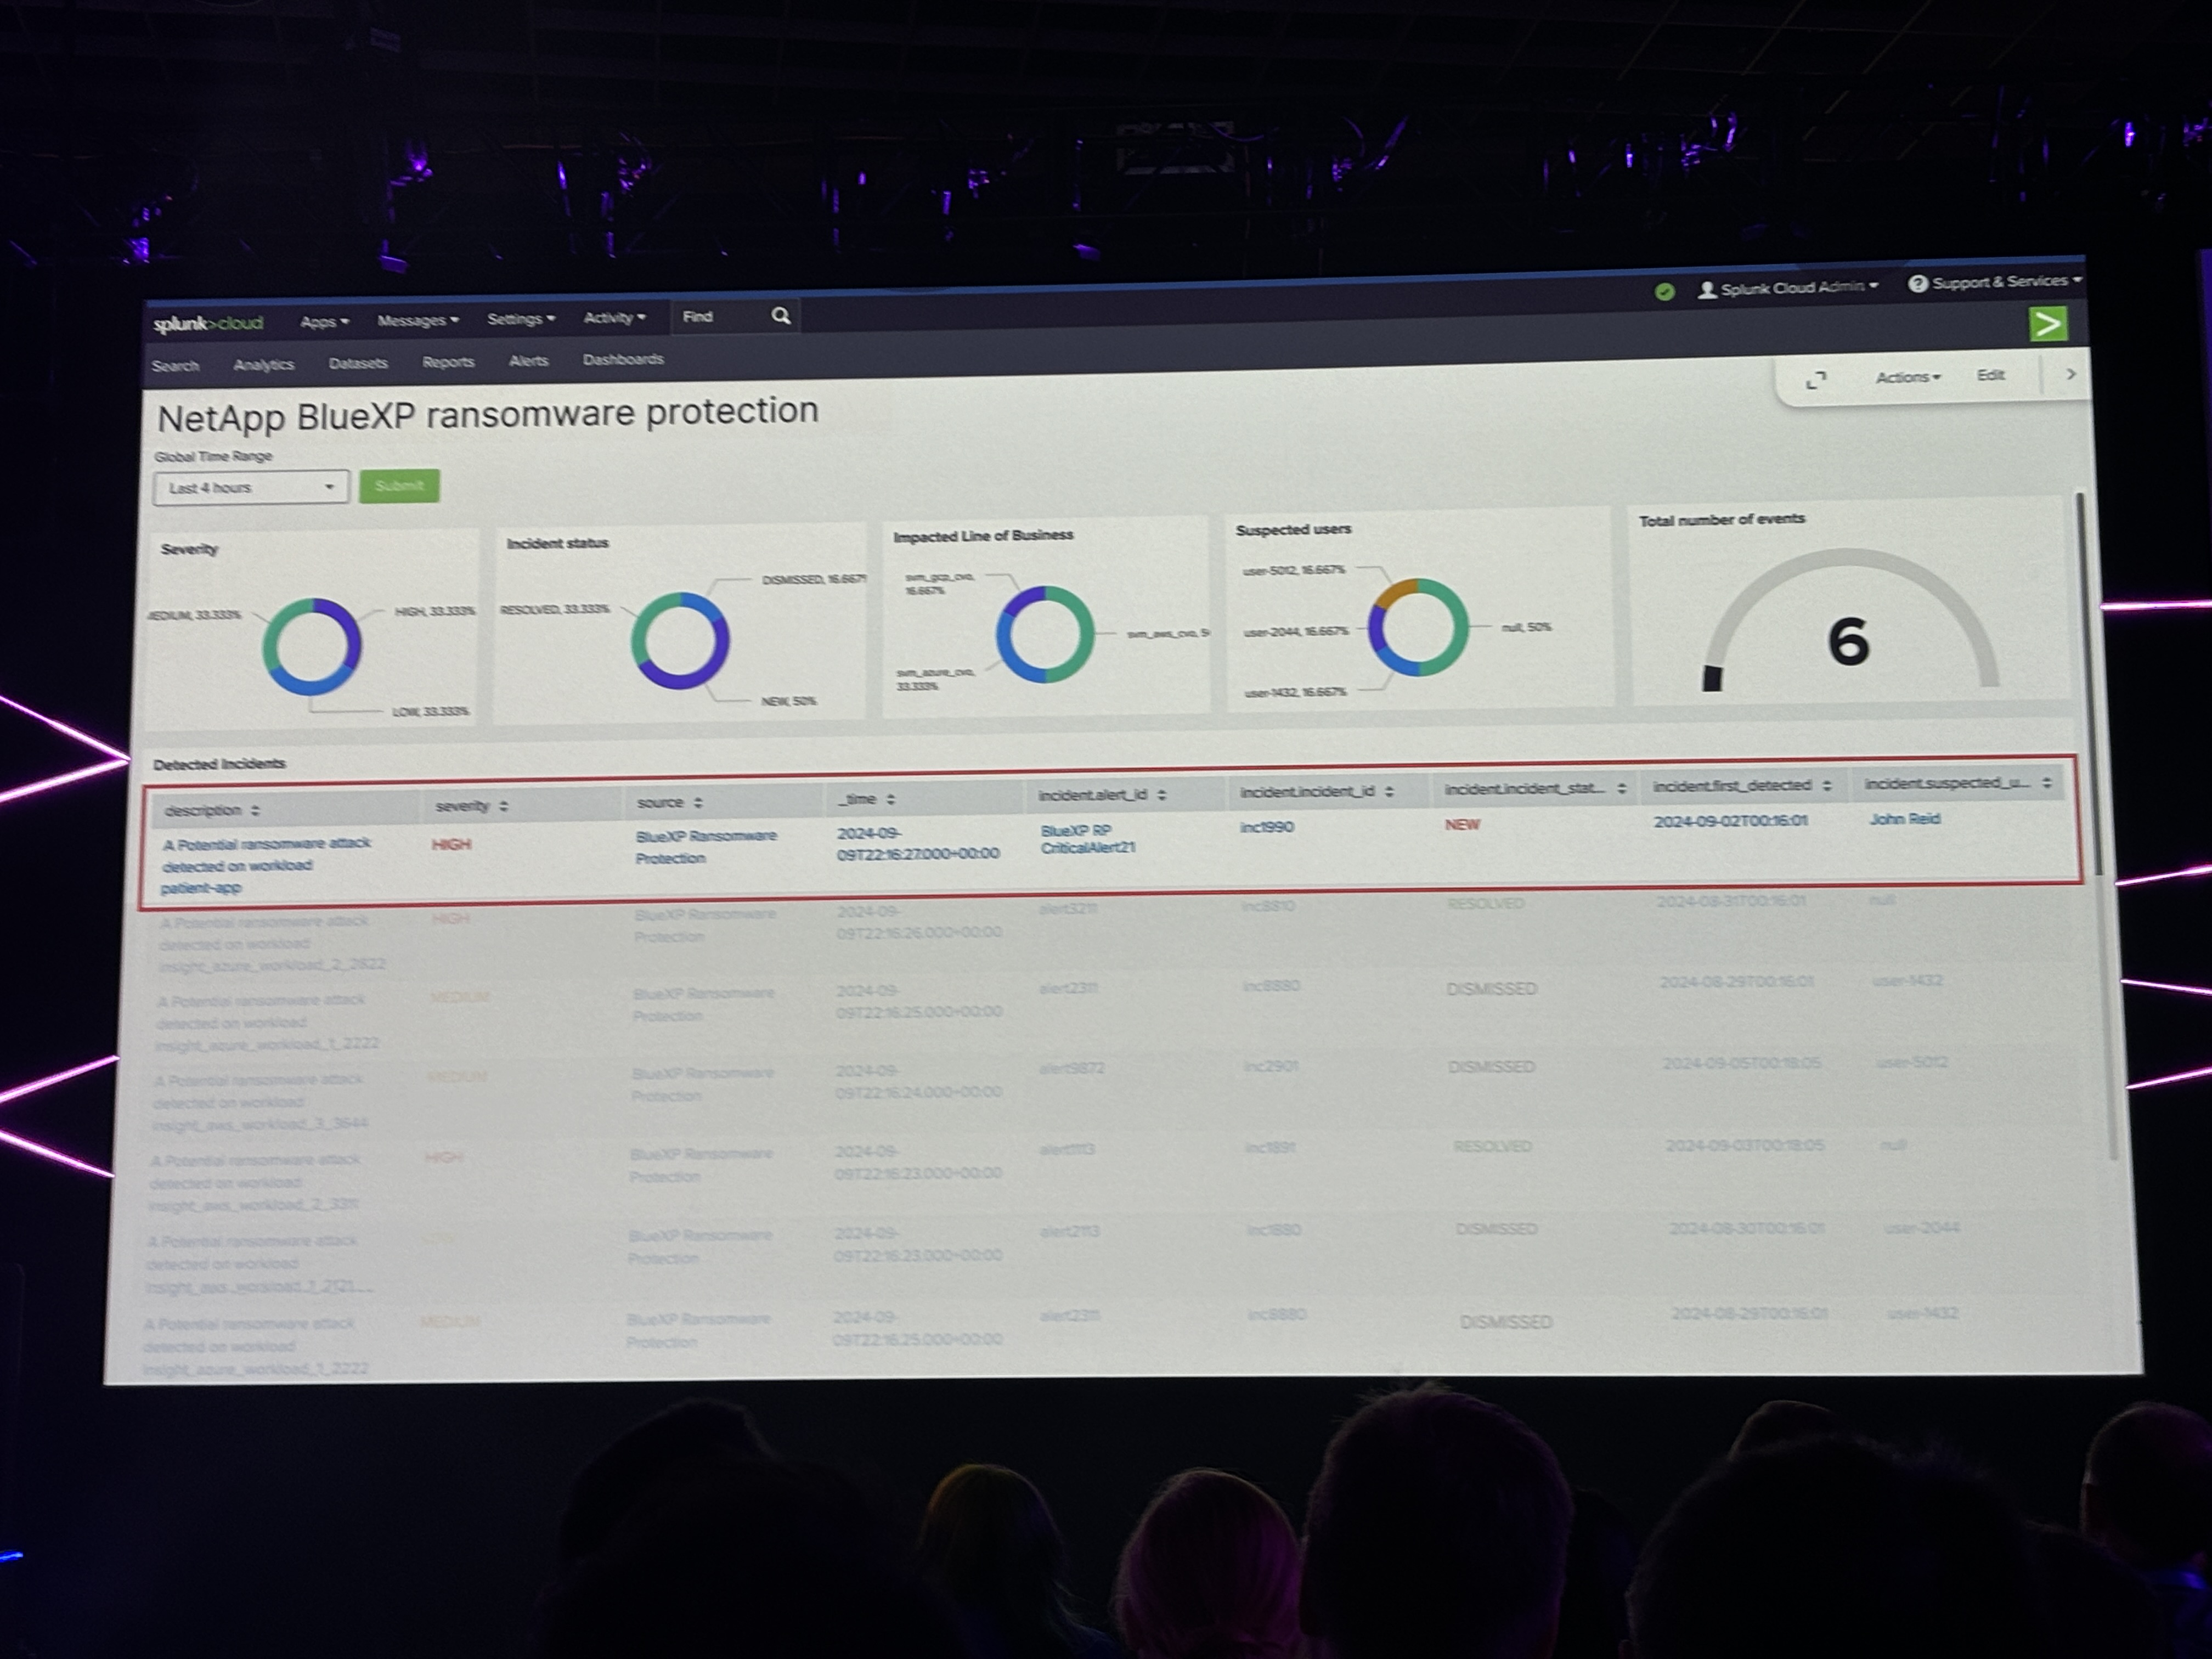Open the Last 4 hours time range dropdown
The height and width of the screenshot is (1659, 2212).
coord(250,488)
